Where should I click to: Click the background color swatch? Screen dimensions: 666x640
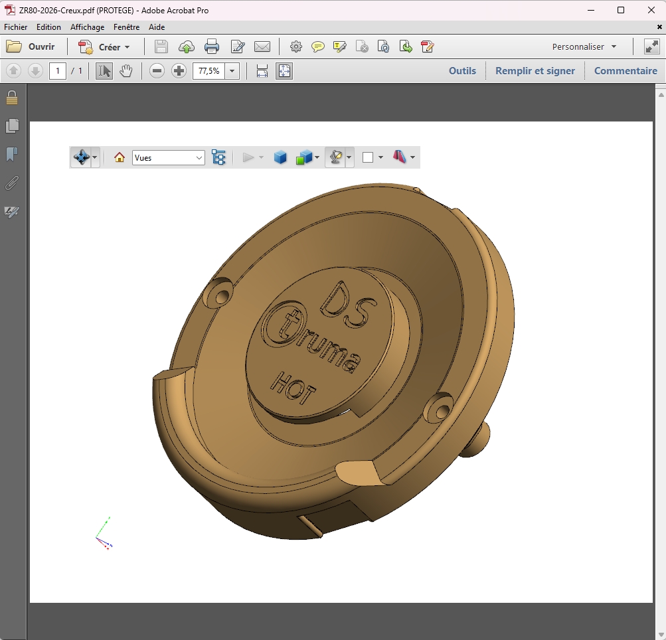(x=368, y=157)
